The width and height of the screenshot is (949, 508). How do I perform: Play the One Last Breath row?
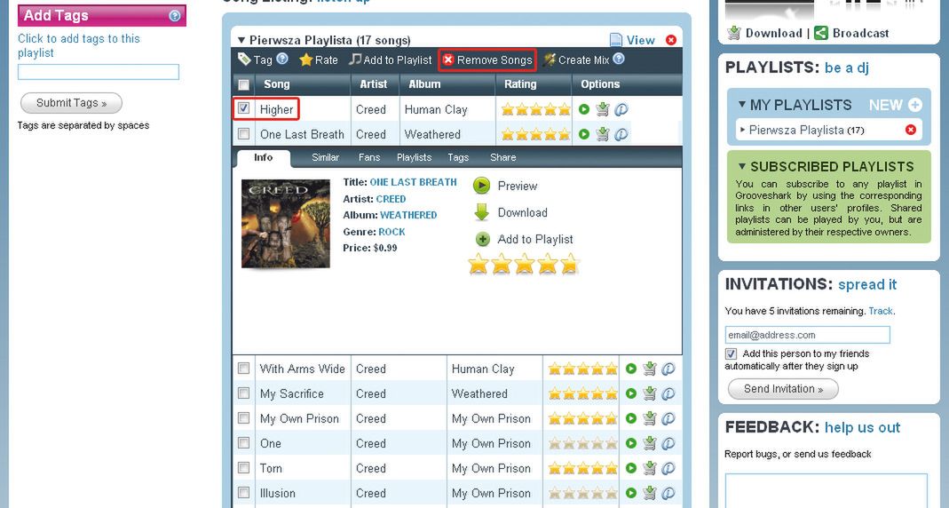(584, 134)
